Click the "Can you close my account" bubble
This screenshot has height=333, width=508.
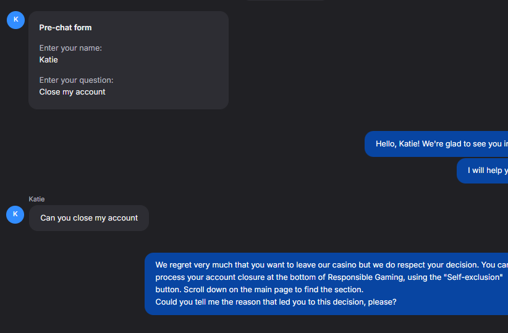coord(89,218)
